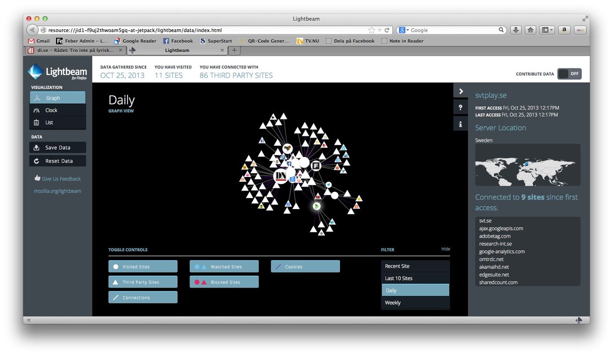Select omtrdc.net in the list
The height and width of the screenshot is (356, 613).
pos(491,259)
